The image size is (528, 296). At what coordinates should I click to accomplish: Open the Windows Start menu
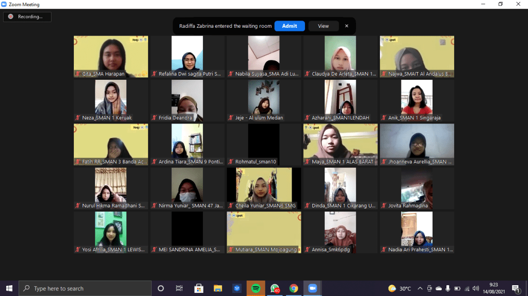pos(9,288)
